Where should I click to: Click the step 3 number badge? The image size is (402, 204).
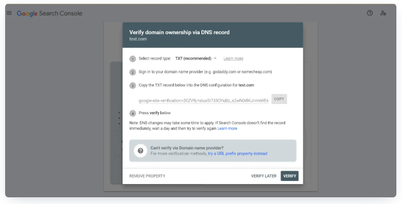[x=132, y=86]
